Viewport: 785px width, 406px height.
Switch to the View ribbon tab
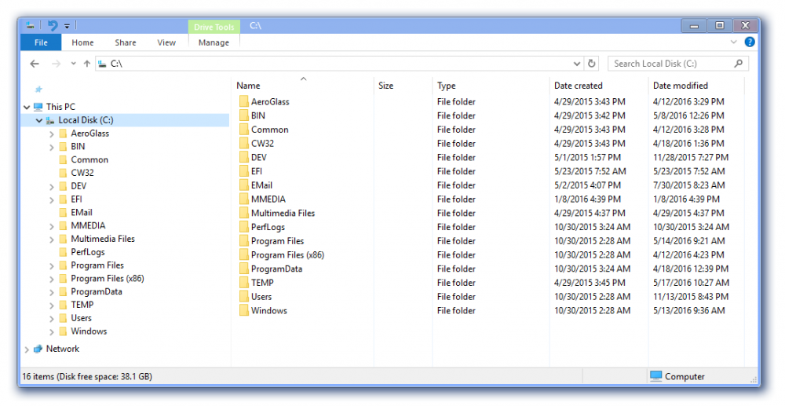166,42
